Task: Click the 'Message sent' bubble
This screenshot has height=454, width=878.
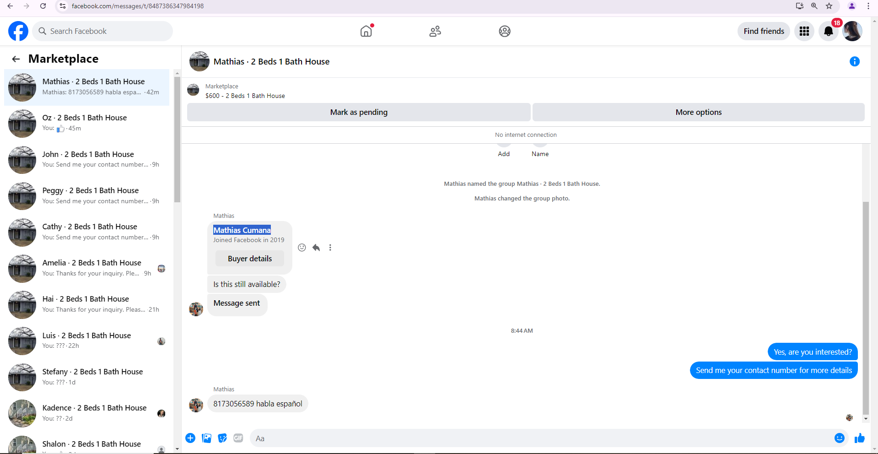Action: coord(237,304)
